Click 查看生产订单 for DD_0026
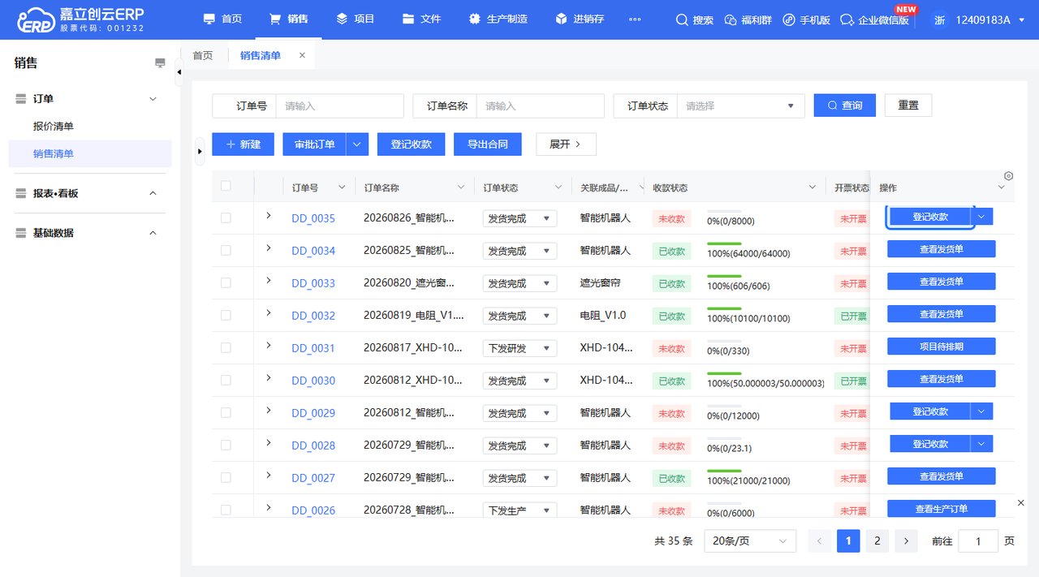Screen dimensions: 1039x577 (x=941, y=509)
